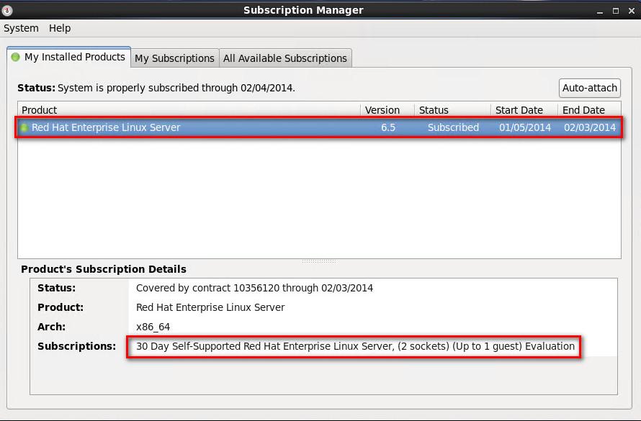This screenshot has width=641, height=421.
Task: Click green status dot beside Red Hat Enterprise Linux Server row
Action: tap(24, 128)
